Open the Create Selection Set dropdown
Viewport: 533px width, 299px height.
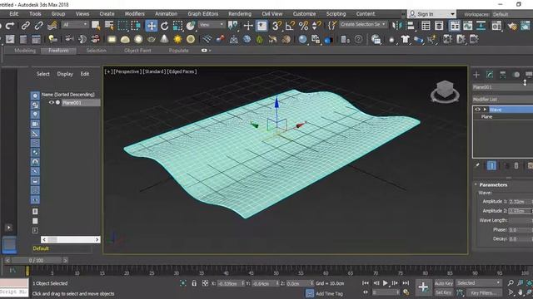[x=363, y=24]
